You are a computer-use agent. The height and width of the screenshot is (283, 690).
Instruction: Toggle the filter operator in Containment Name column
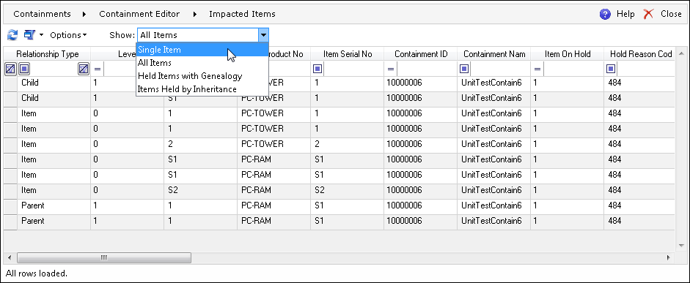464,69
